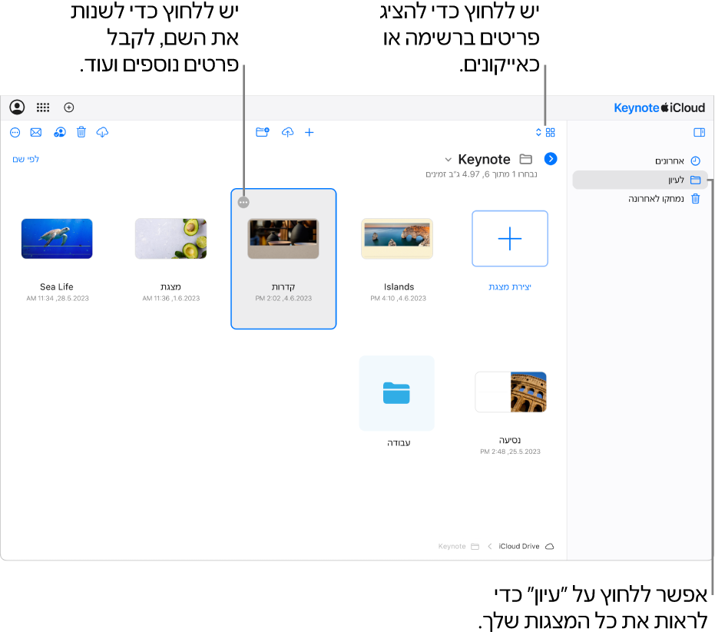Image resolution: width=715 pixels, height=635 pixels.
Task: Open the לפי שם sort menu
Action: (x=25, y=159)
